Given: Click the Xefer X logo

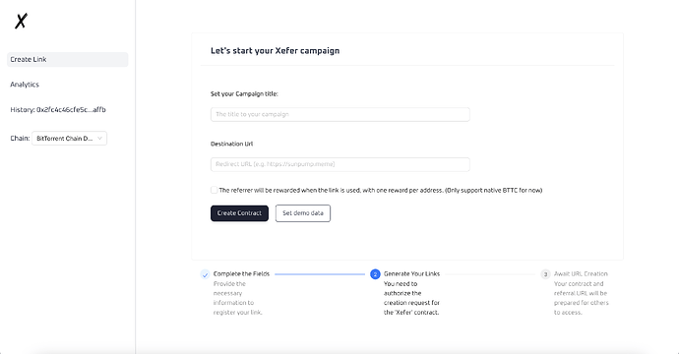Looking at the screenshot, I should [x=22, y=21].
